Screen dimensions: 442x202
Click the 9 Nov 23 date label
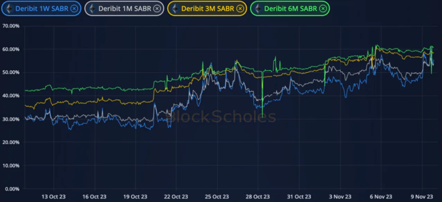(x=421, y=196)
